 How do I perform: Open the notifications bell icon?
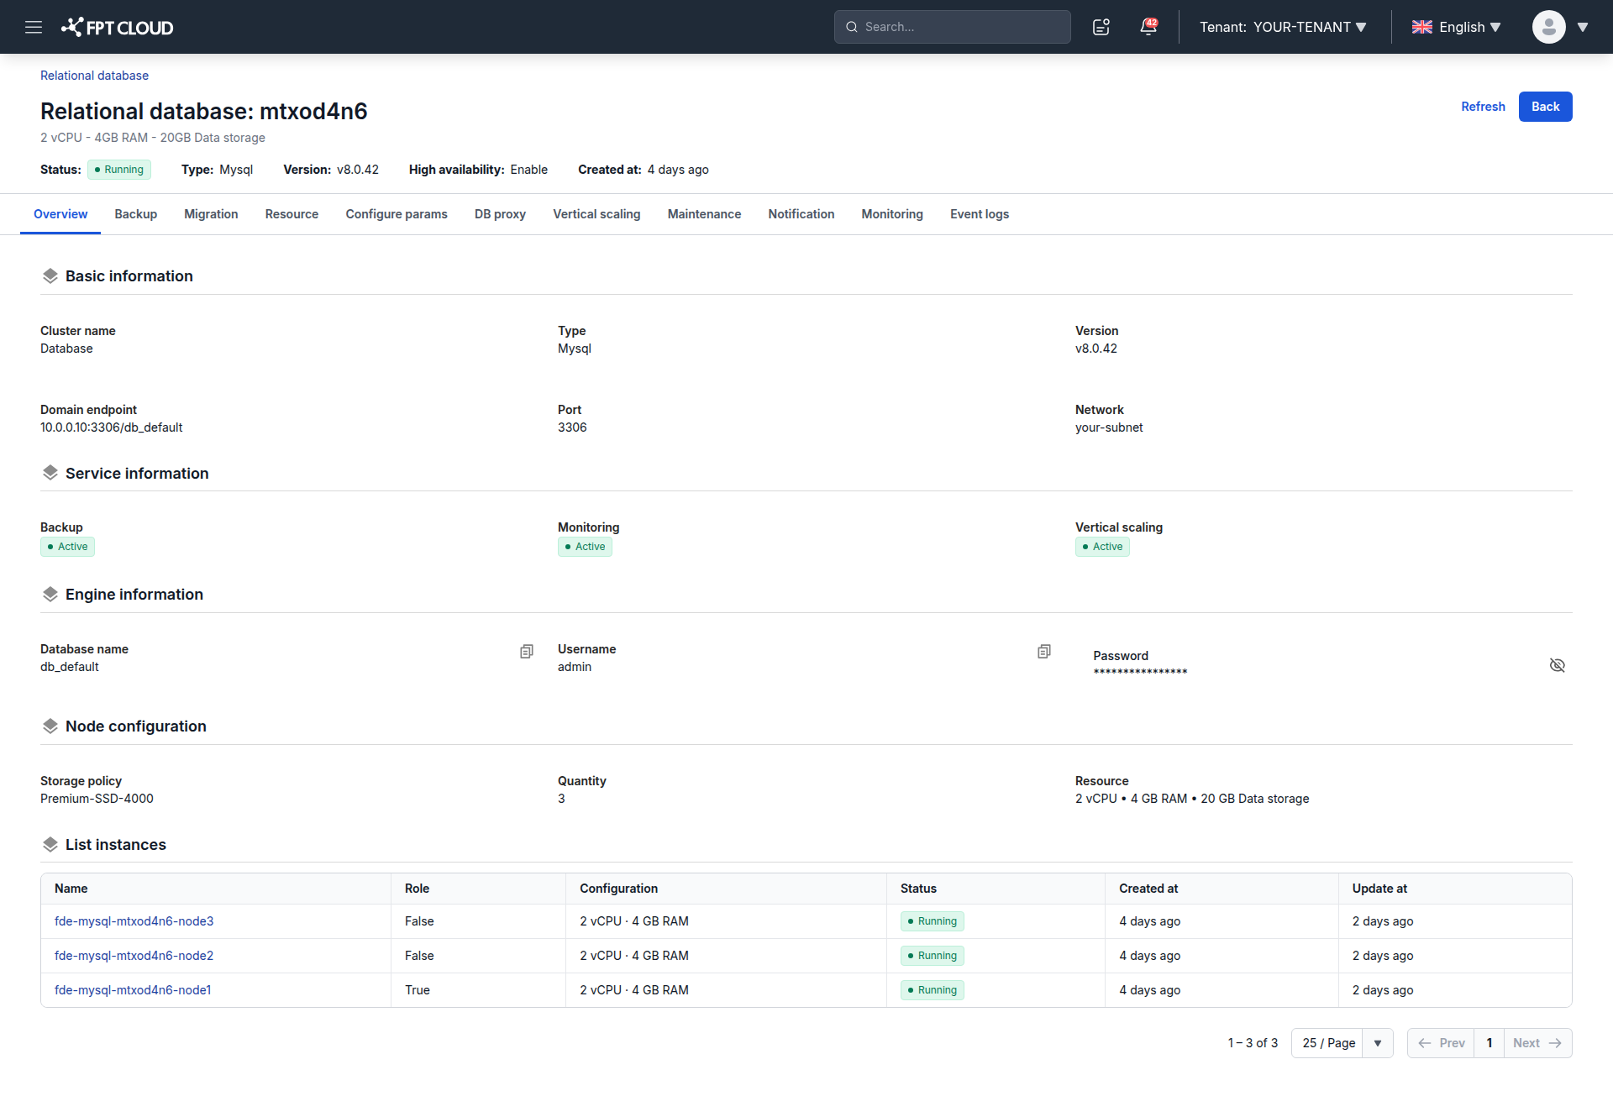click(x=1148, y=27)
